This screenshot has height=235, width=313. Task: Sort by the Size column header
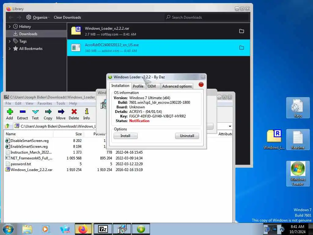coord(68,134)
